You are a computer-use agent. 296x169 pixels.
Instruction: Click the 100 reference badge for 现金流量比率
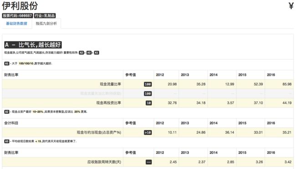coord(148,84)
